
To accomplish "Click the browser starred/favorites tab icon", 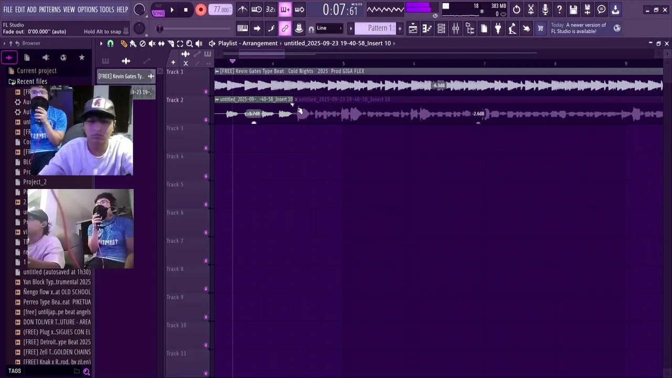I will tap(82, 57).
